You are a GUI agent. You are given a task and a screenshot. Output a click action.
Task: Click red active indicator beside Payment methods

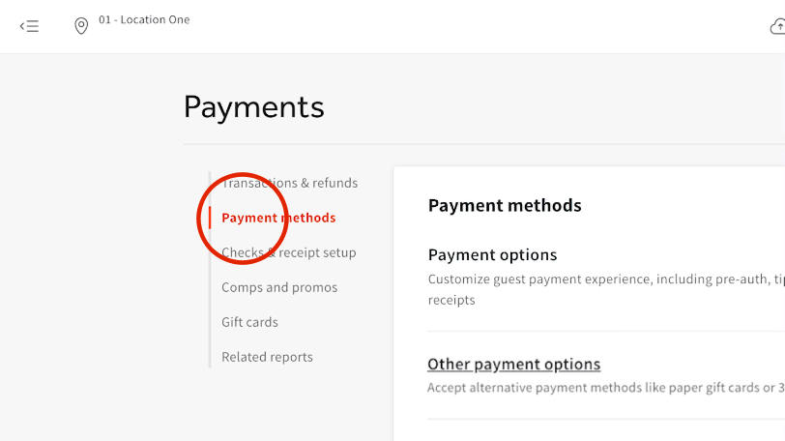pos(210,218)
